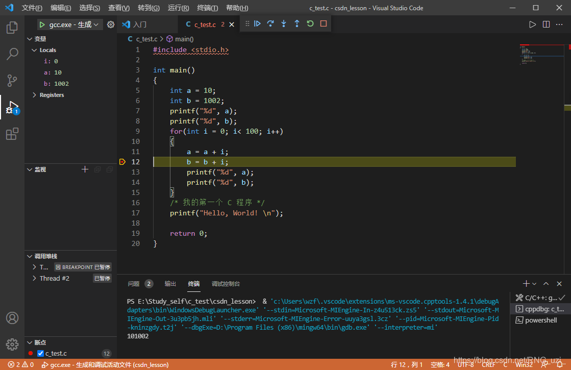Screen dimensions: 571x370
Task: Open the Accounts menu in activity bar
Action: 12,318
